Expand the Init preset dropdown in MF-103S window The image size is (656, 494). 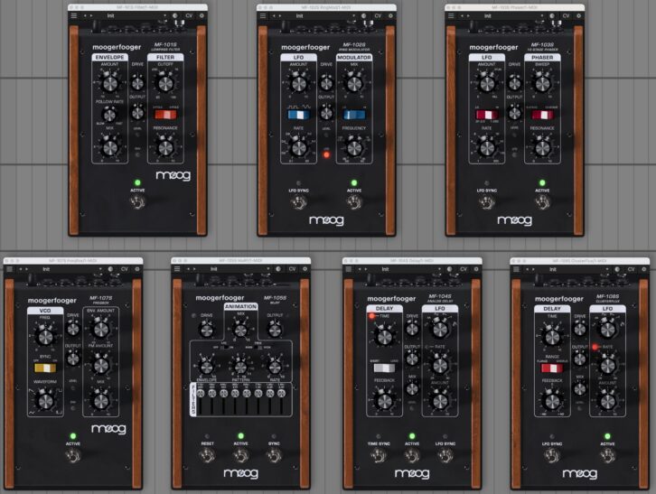[x=542, y=16]
